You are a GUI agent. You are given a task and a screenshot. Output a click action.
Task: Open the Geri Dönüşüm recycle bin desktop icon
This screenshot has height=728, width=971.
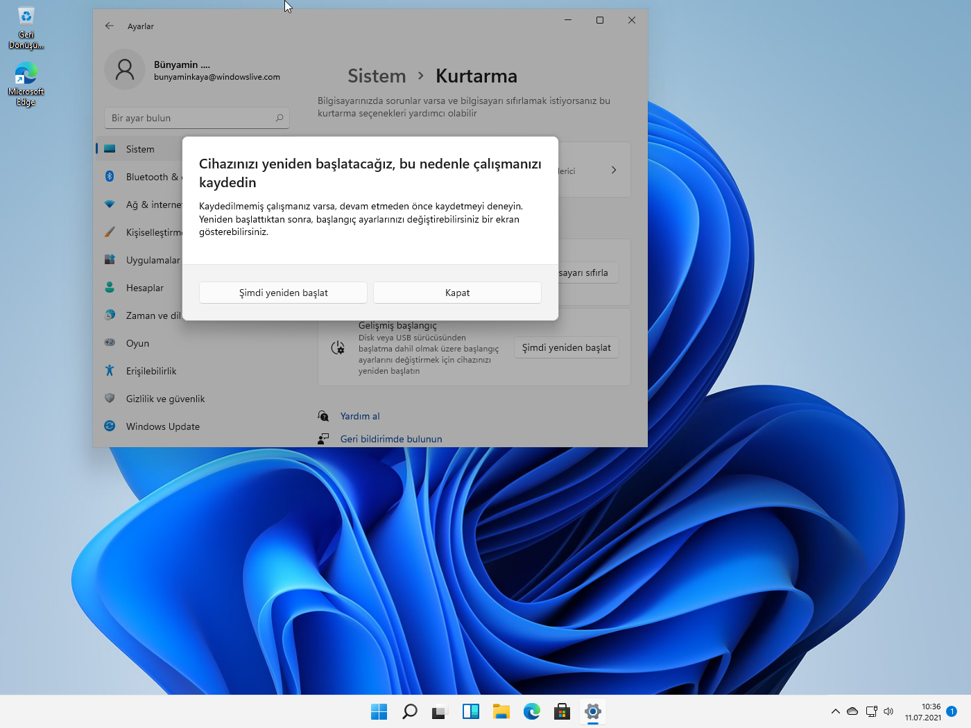point(26,28)
